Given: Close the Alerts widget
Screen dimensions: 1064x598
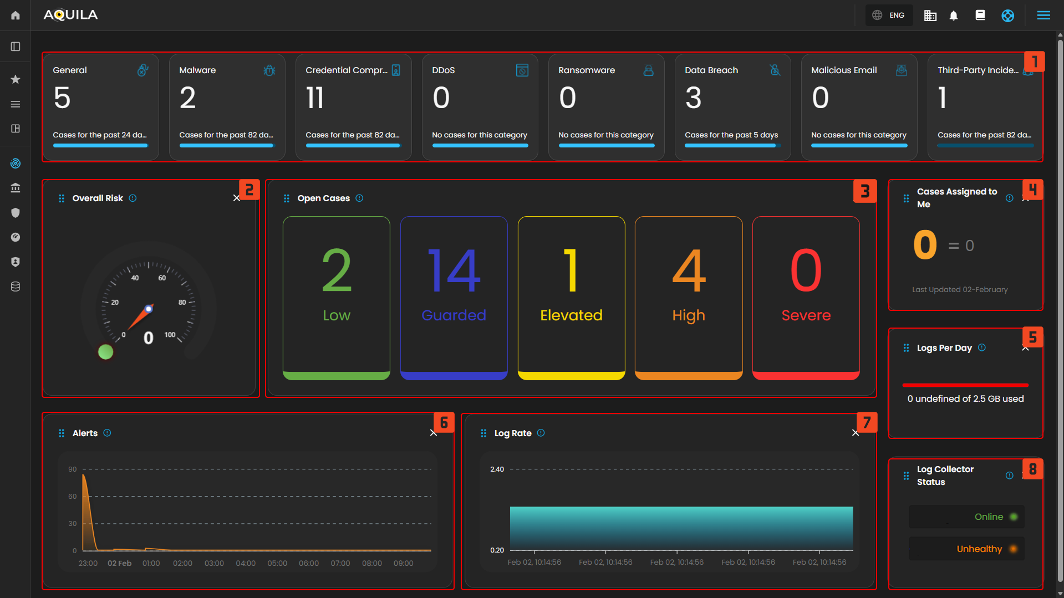Looking at the screenshot, I should point(433,433).
